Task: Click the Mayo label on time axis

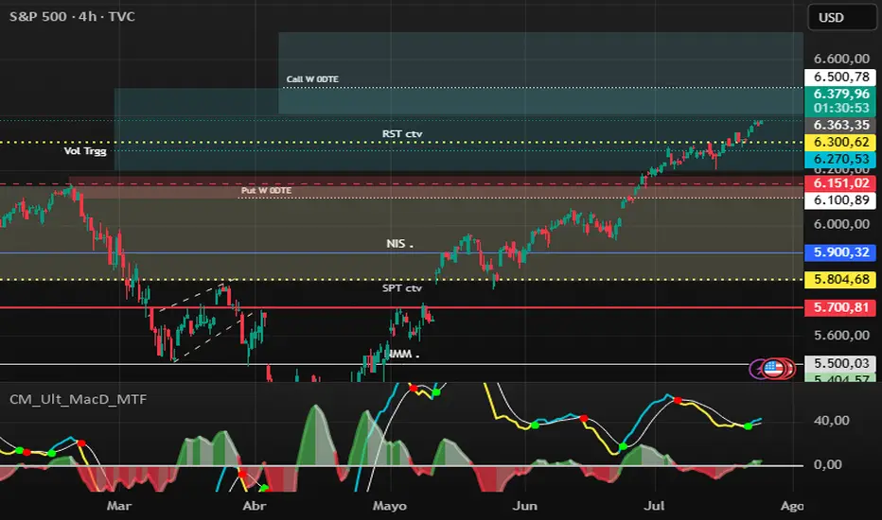Action: tap(389, 506)
